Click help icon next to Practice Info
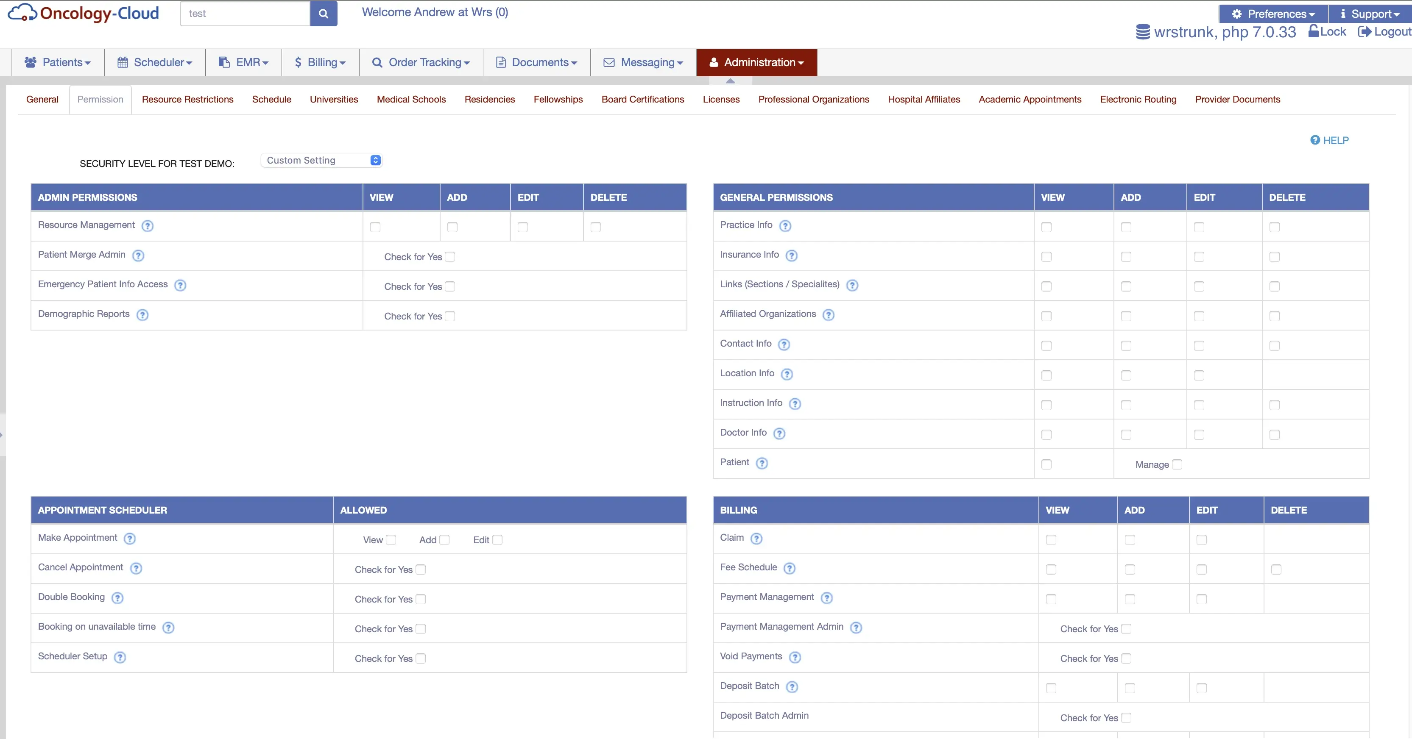Image resolution: width=1412 pixels, height=739 pixels. point(785,226)
